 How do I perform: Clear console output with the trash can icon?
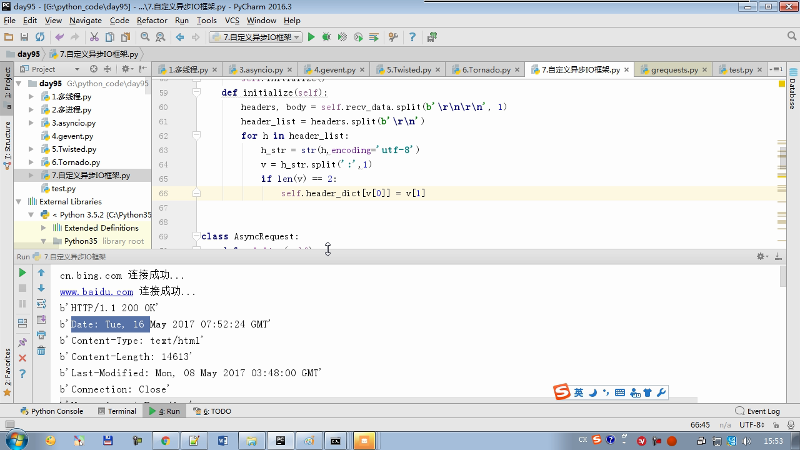[x=41, y=351]
